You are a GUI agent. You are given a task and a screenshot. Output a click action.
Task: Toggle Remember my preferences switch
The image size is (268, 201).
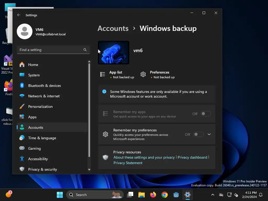(x=198, y=134)
